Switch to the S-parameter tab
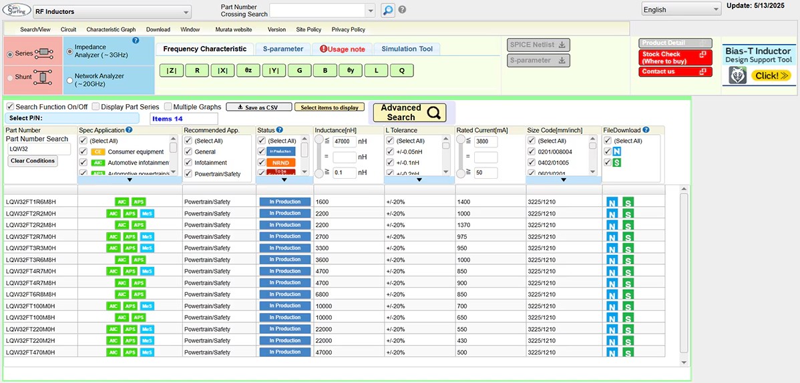 (x=282, y=49)
